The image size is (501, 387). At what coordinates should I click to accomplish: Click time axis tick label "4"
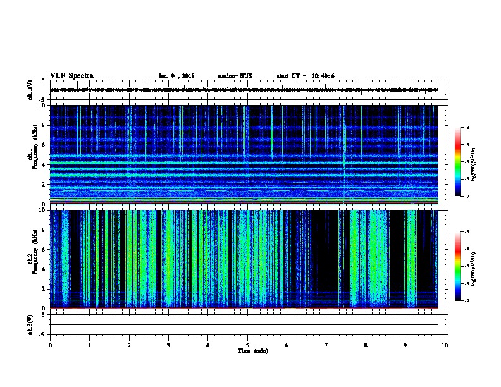click(x=207, y=345)
